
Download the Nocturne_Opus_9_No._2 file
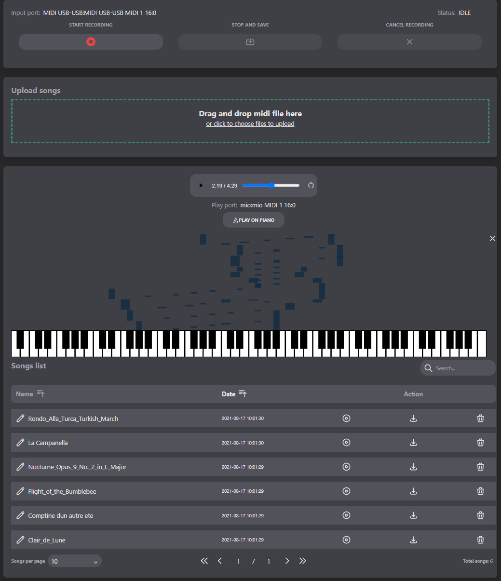tap(413, 467)
